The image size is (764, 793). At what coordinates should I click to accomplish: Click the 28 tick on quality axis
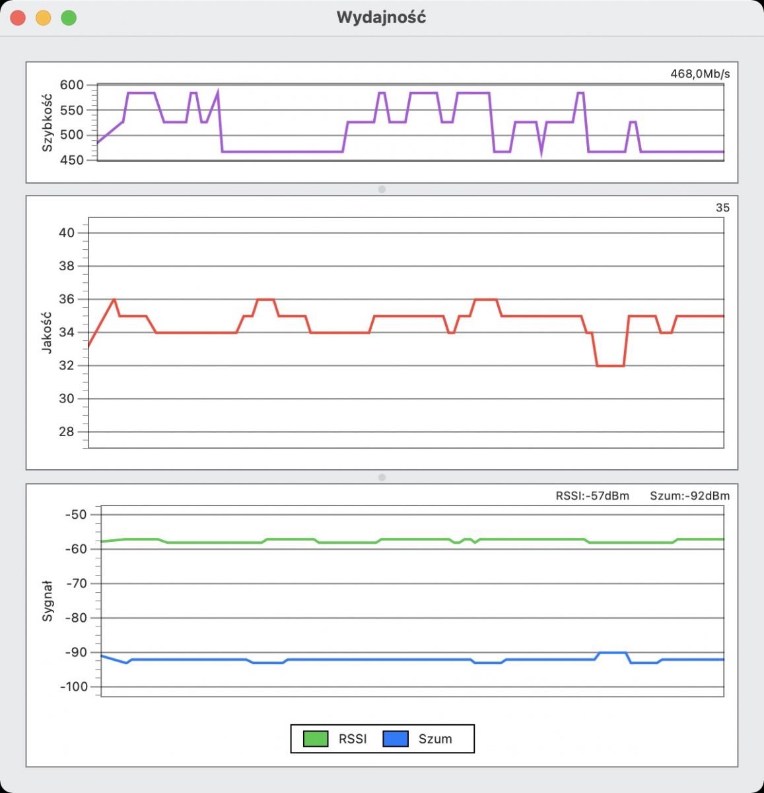tap(67, 432)
